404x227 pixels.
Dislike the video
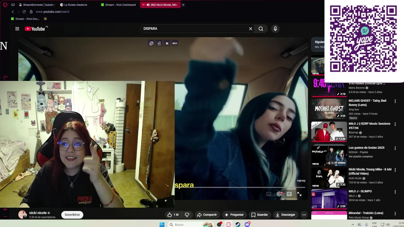click(187, 215)
